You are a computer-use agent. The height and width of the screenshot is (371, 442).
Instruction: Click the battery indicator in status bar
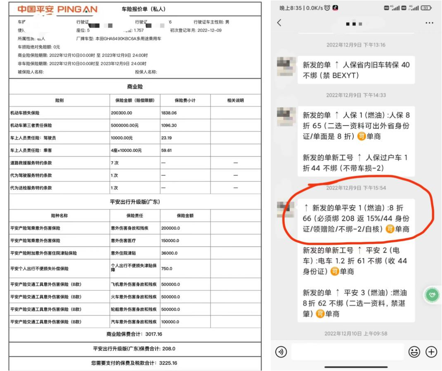coord(426,8)
